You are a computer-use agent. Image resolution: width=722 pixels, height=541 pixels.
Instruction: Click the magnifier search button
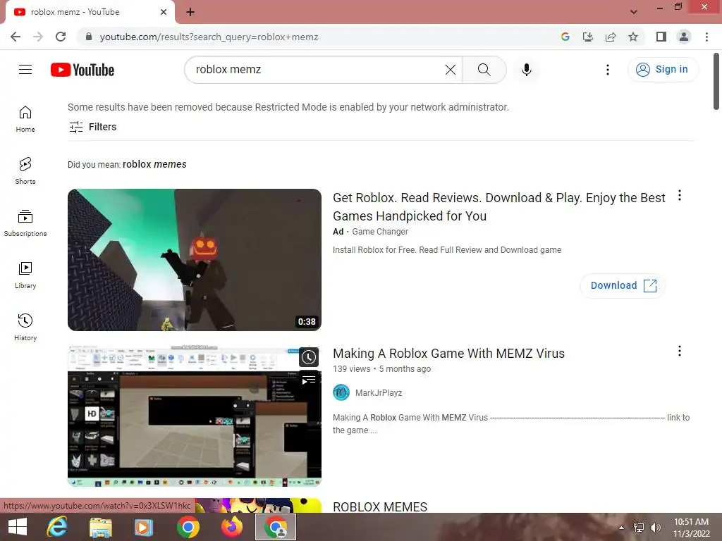[484, 70]
